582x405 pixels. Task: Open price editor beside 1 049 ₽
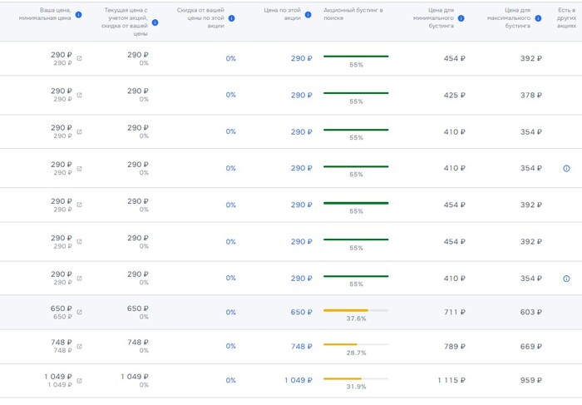(80, 381)
